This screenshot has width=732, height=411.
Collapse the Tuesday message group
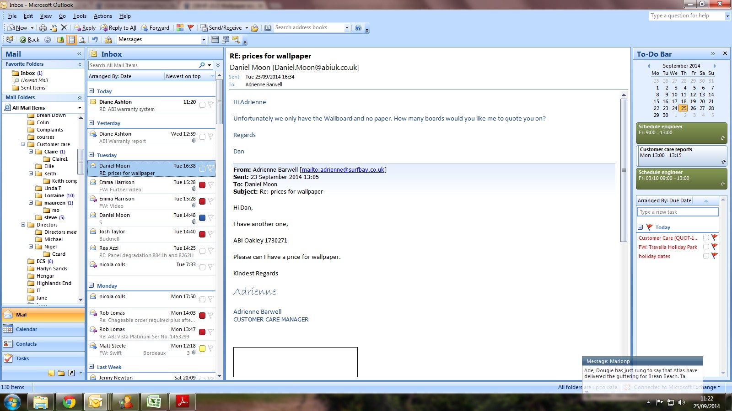(x=91, y=155)
